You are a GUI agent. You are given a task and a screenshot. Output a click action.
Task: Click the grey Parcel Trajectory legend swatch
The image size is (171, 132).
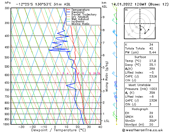click(x=69, y=14)
